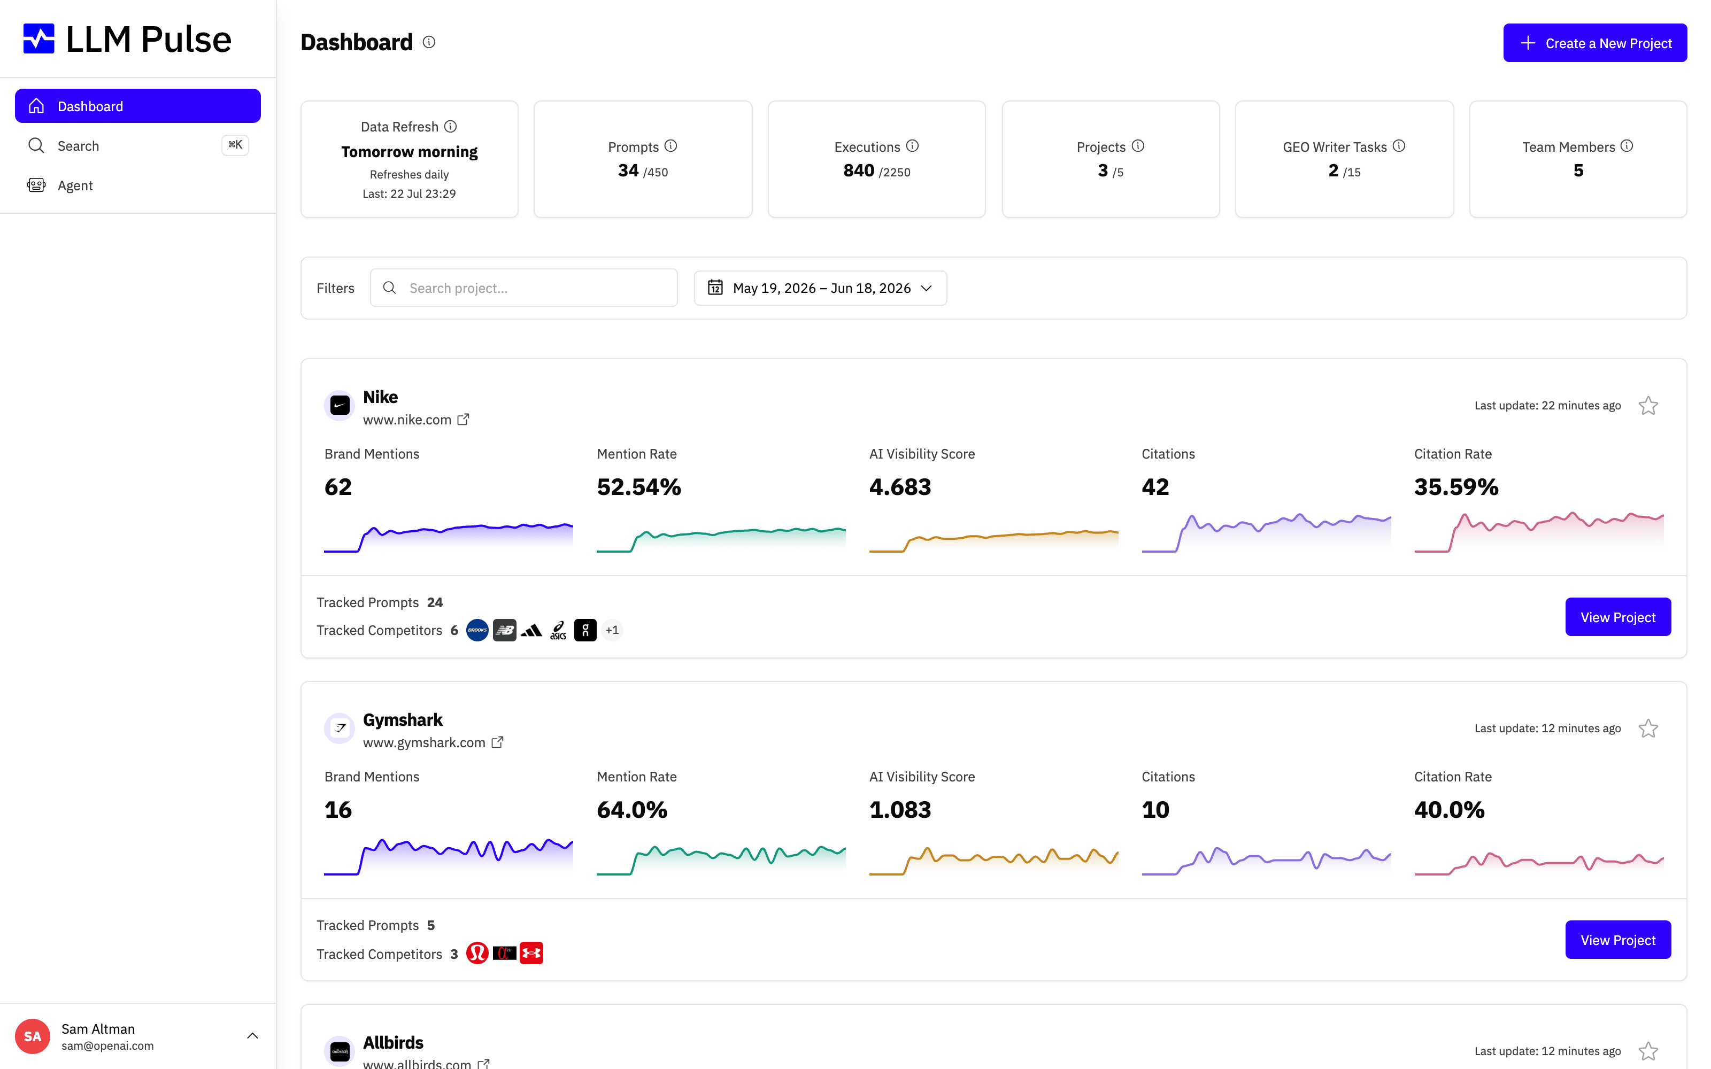Viewport: 1711px width, 1069px height.
Task: Focus the Search project input field
Action: (524, 288)
